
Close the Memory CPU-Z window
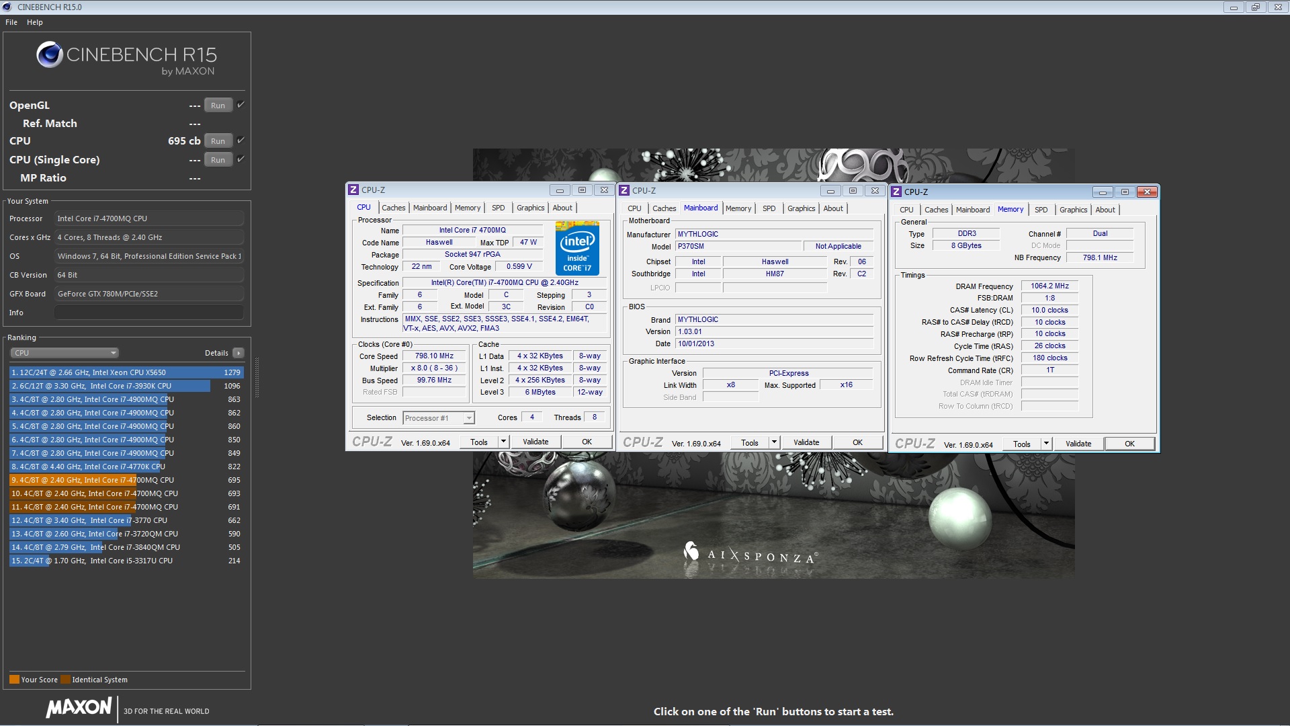(x=1147, y=192)
